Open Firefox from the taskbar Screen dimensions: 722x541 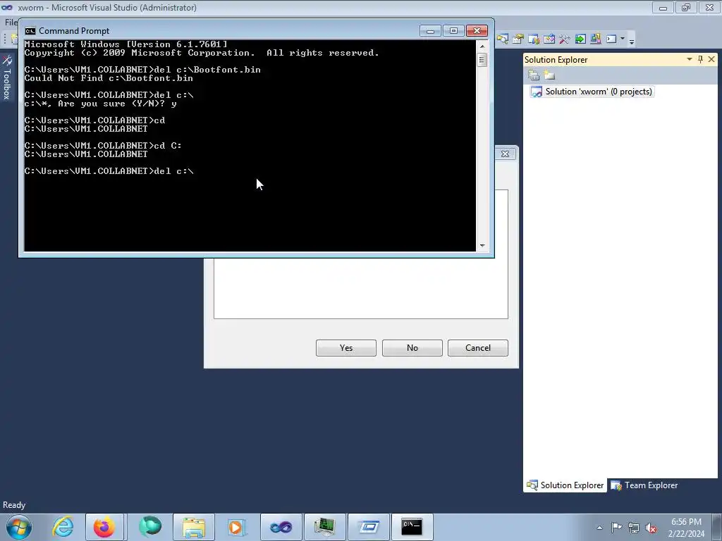104,527
